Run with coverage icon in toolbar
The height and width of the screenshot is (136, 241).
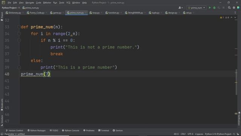coord(219,8)
